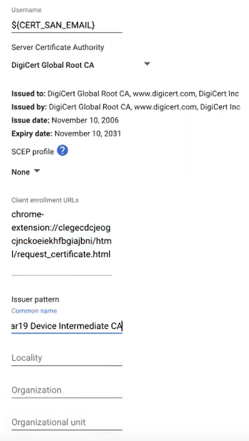Place the cursor in the Common name field
The height and width of the screenshot is (441, 249).
click(67, 326)
